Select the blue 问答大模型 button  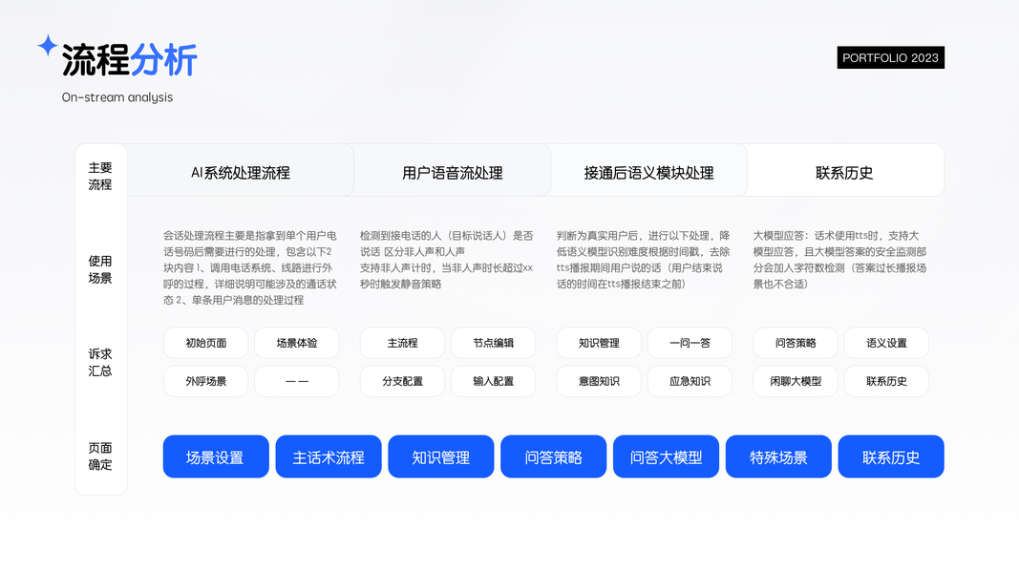click(x=666, y=456)
